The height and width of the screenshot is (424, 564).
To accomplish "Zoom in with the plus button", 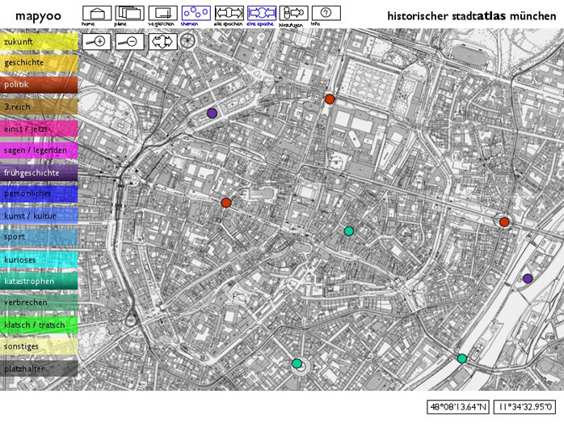I will [97, 42].
